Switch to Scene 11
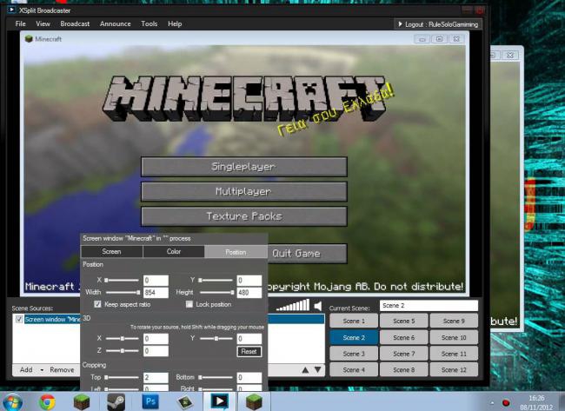This screenshot has height=411, width=565. (454, 354)
